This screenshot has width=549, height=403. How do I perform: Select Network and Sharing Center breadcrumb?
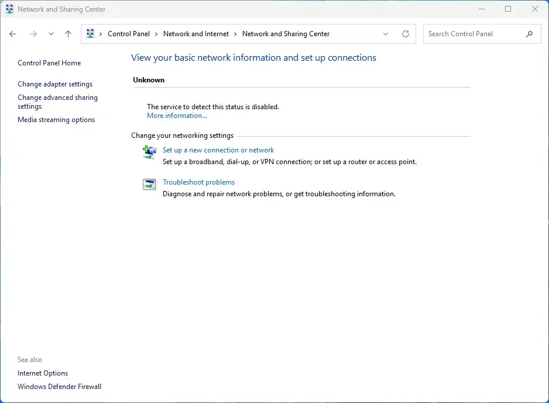286,34
